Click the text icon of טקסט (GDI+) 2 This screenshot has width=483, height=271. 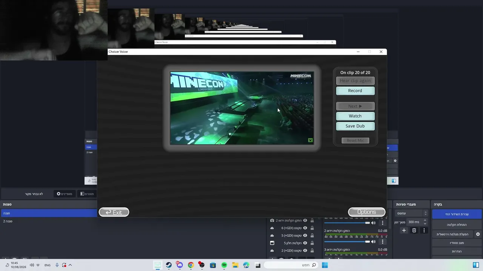pos(272,251)
